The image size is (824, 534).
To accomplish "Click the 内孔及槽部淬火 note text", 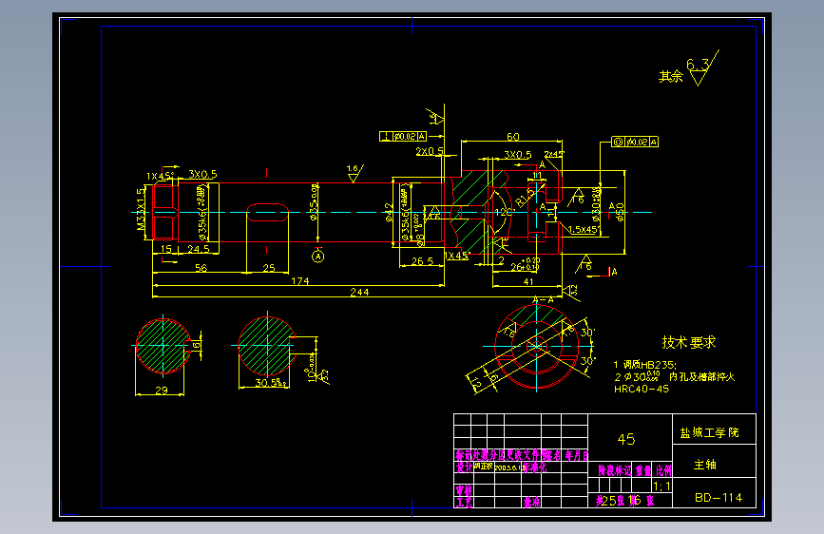I will 702,377.
